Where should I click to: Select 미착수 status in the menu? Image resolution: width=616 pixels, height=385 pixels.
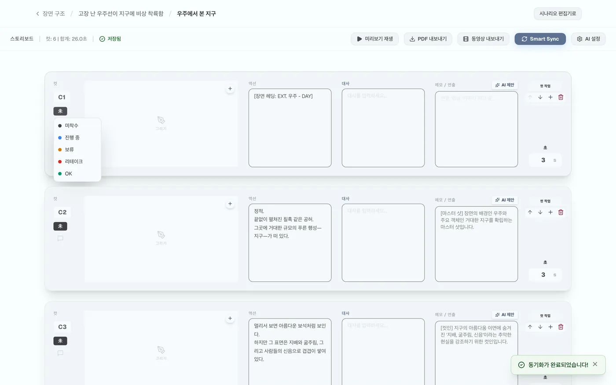point(77,125)
